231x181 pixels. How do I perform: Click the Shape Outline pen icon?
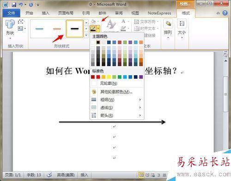tap(93, 29)
